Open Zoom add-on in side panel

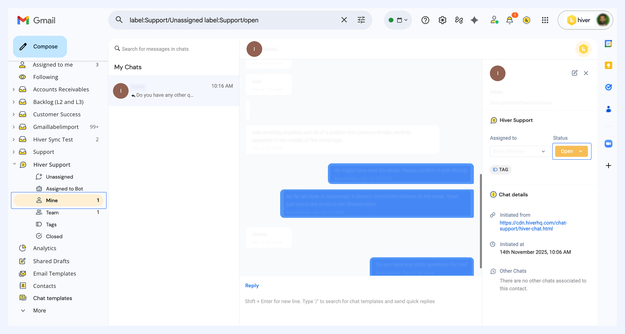pyautogui.click(x=608, y=143)
